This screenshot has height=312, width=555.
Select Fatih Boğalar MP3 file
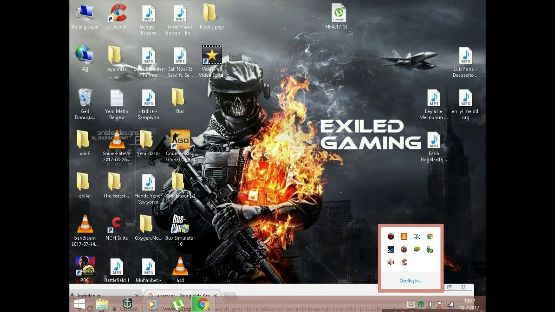(x=434, y=146)
